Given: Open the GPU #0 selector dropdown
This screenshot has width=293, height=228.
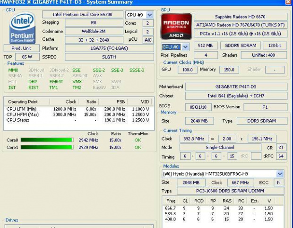Looking at the screenshot, I should (185, 47).
